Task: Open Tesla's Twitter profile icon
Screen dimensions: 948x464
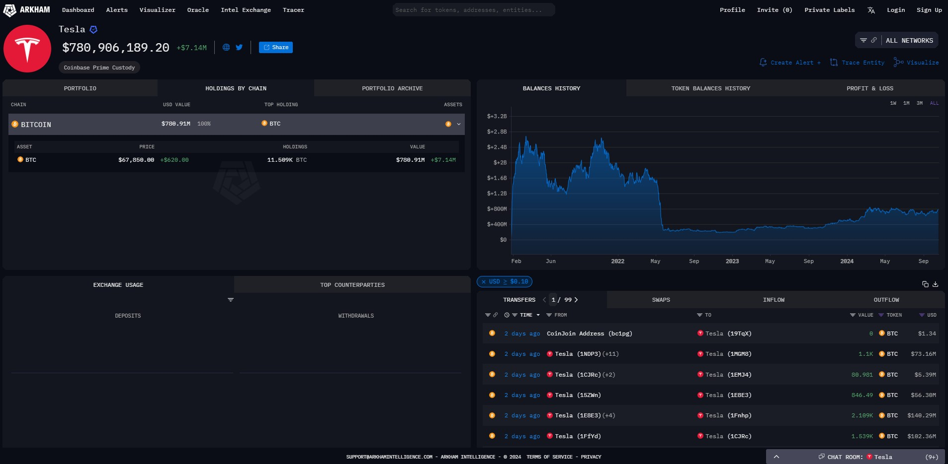Action: tap(239, 48)
